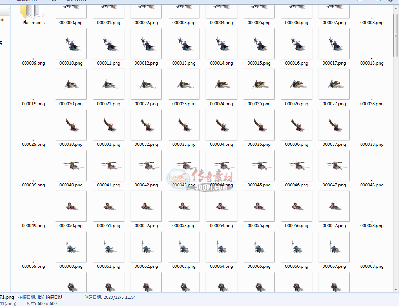The height and width of the screenshot is (306, 399).
Task: Click file name 000018.png
Action: tap(372, 63)
